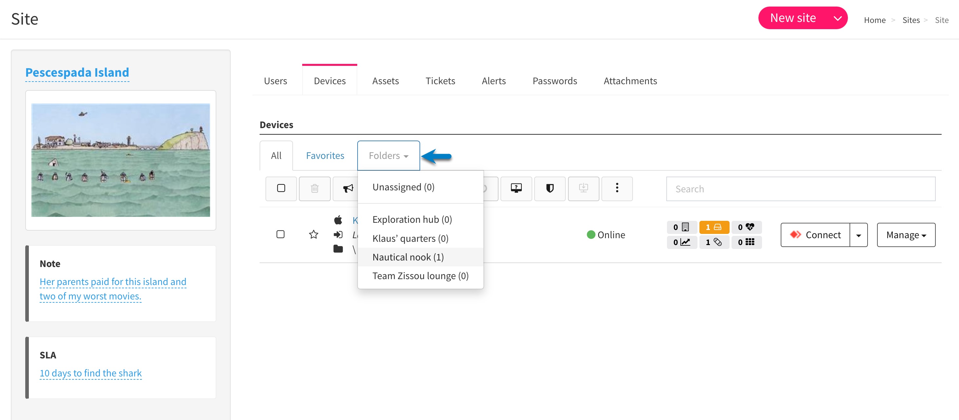Select Nautical nook from the folder list

tap(408, 257)
